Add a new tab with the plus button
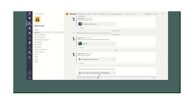This screenshot has width=193, height=108. tap(139, 14)
